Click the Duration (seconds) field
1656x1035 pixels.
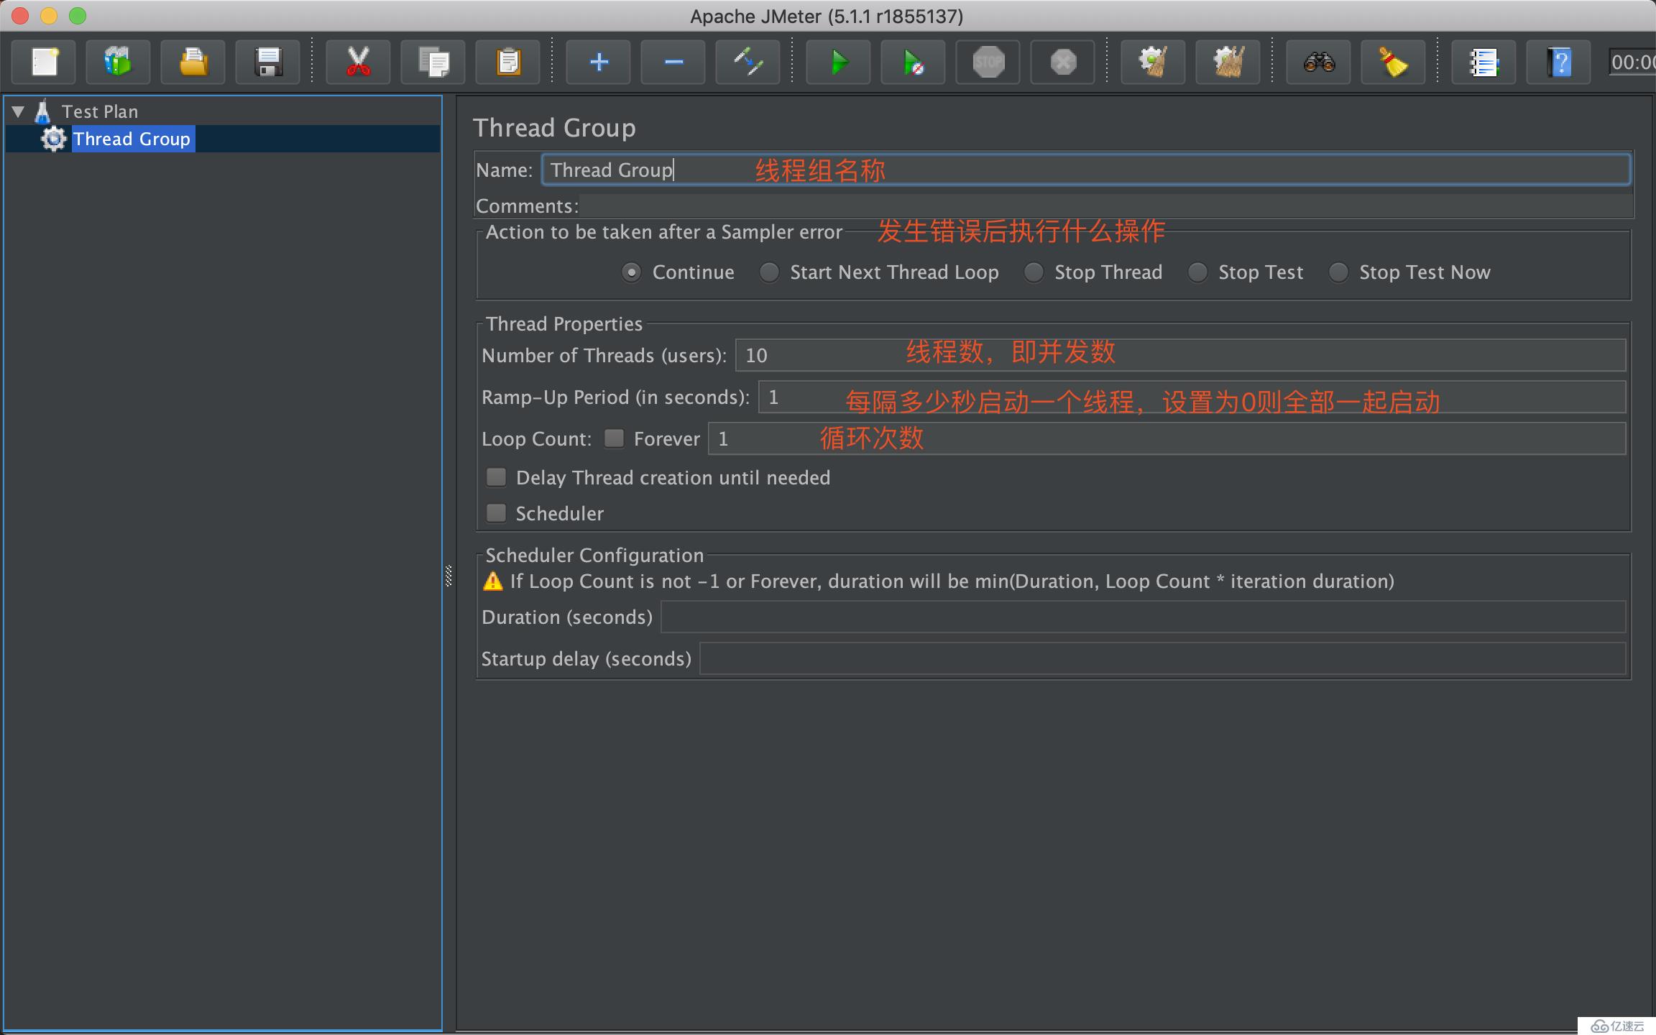(1144, 617)
